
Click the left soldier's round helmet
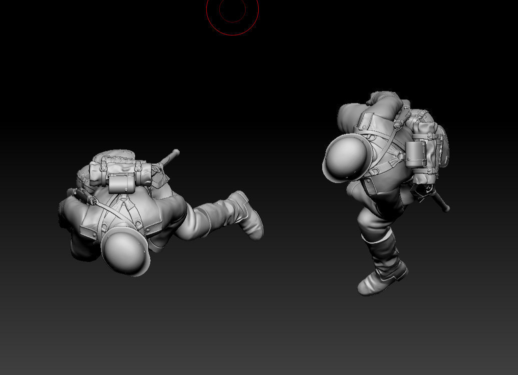pyautogui.click(x=126, y=250)
